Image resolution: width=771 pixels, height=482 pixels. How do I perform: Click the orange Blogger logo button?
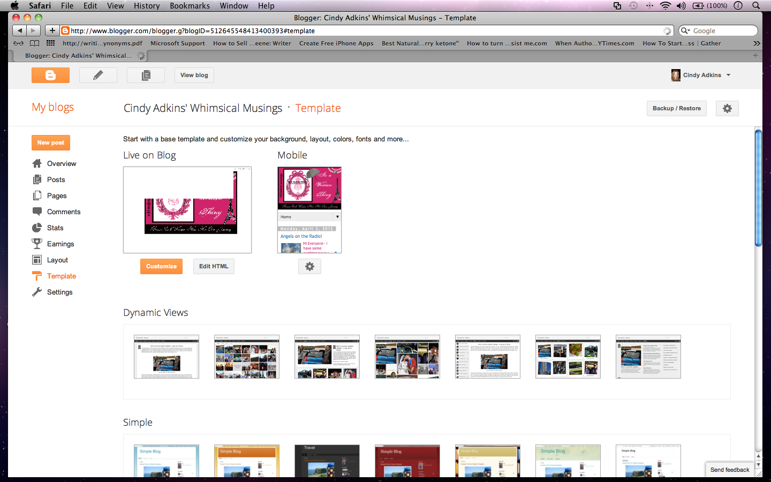(50, 76)
